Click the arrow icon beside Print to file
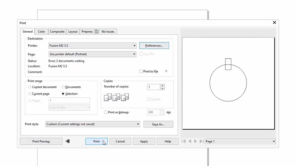Viewport: 296px width, 166px height. point(166,71)
